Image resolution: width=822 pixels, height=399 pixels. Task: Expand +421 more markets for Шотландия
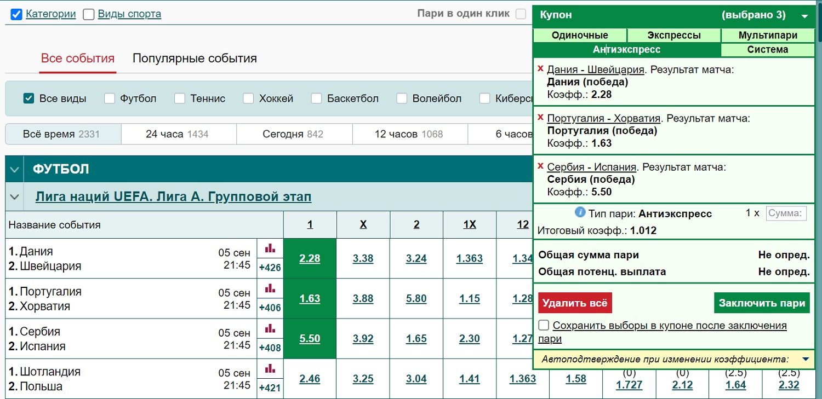click(x=270, y=389)
